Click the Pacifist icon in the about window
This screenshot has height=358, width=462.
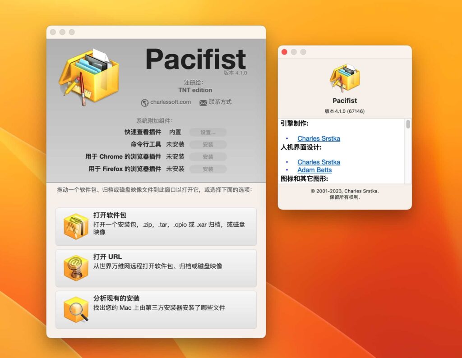click(345, 78)
